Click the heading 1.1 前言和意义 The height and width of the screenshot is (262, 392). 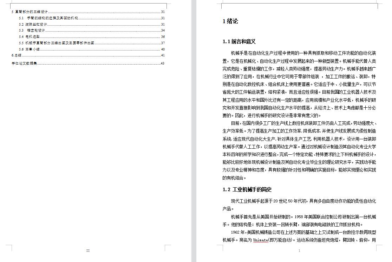[x=239, y=42]
